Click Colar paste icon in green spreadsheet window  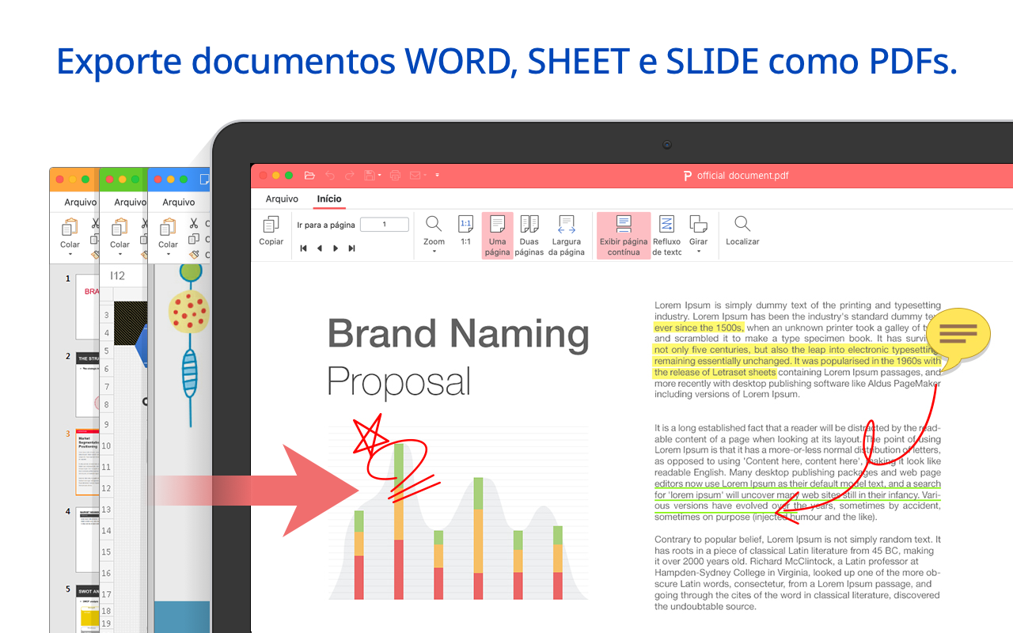(x=120, y=228)
